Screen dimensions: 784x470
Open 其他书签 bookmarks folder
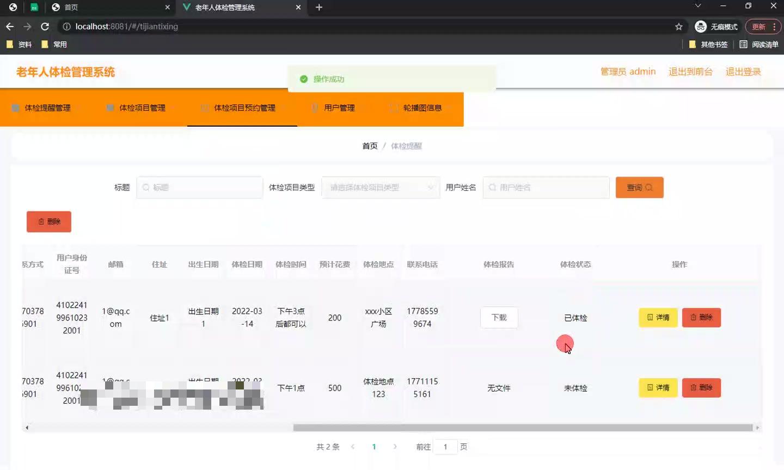click(708, 45)
